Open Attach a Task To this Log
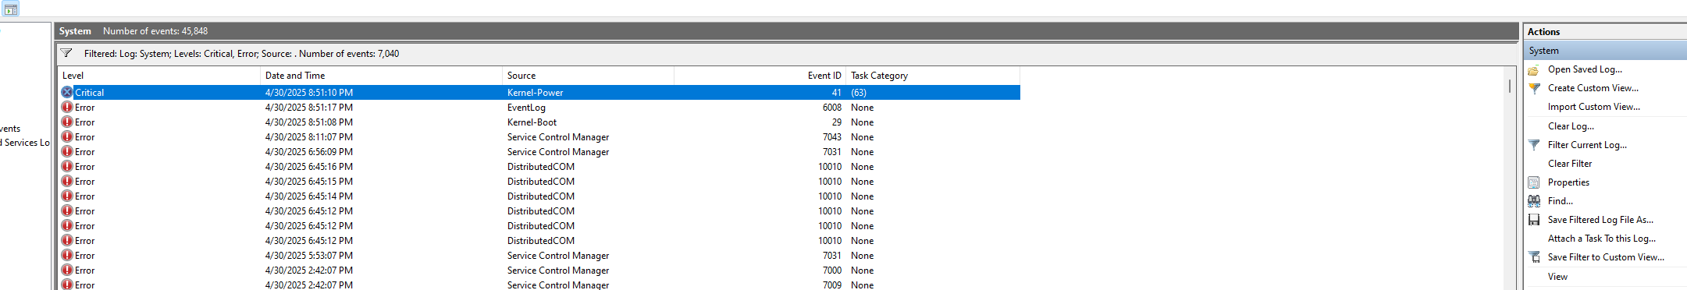1687x290 pixels. click(1601, 239)
